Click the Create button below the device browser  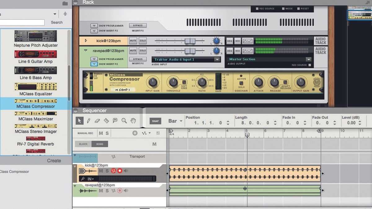[54, 160]
